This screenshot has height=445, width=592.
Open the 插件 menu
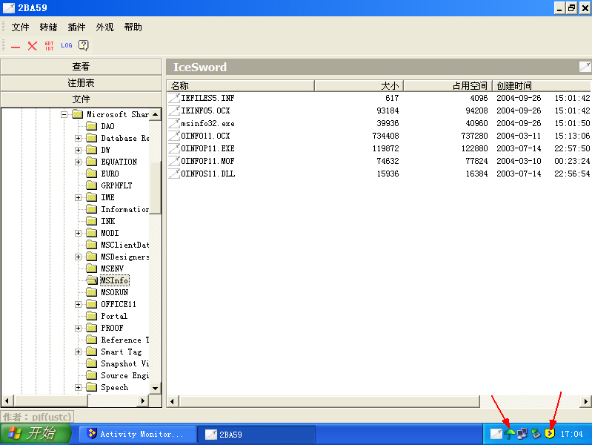[x=76, y=27]
